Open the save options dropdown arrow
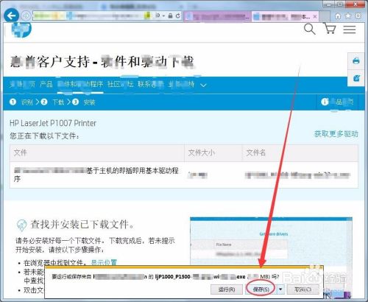 (280, 289)
